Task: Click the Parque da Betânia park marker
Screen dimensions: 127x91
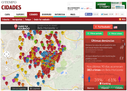Action: click(x=26, y=78)
